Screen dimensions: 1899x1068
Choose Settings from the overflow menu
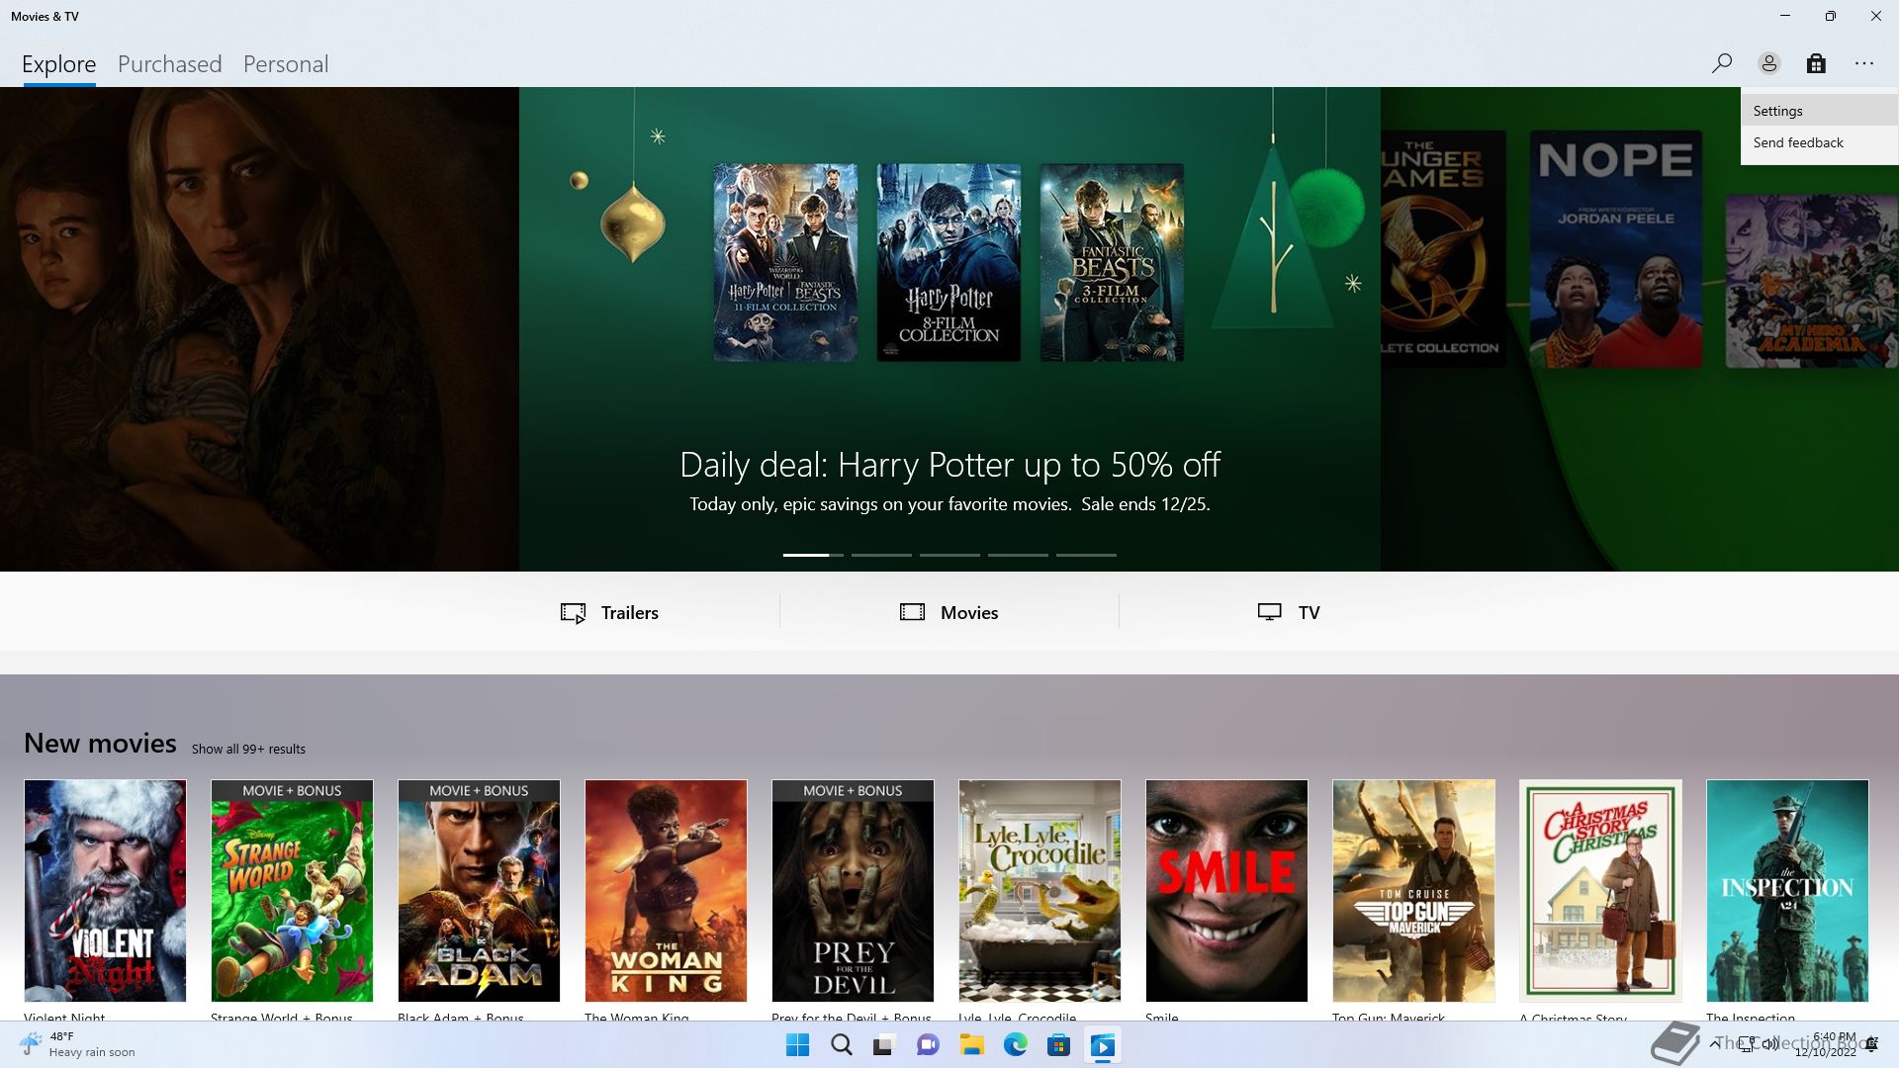coord(1819,111)
